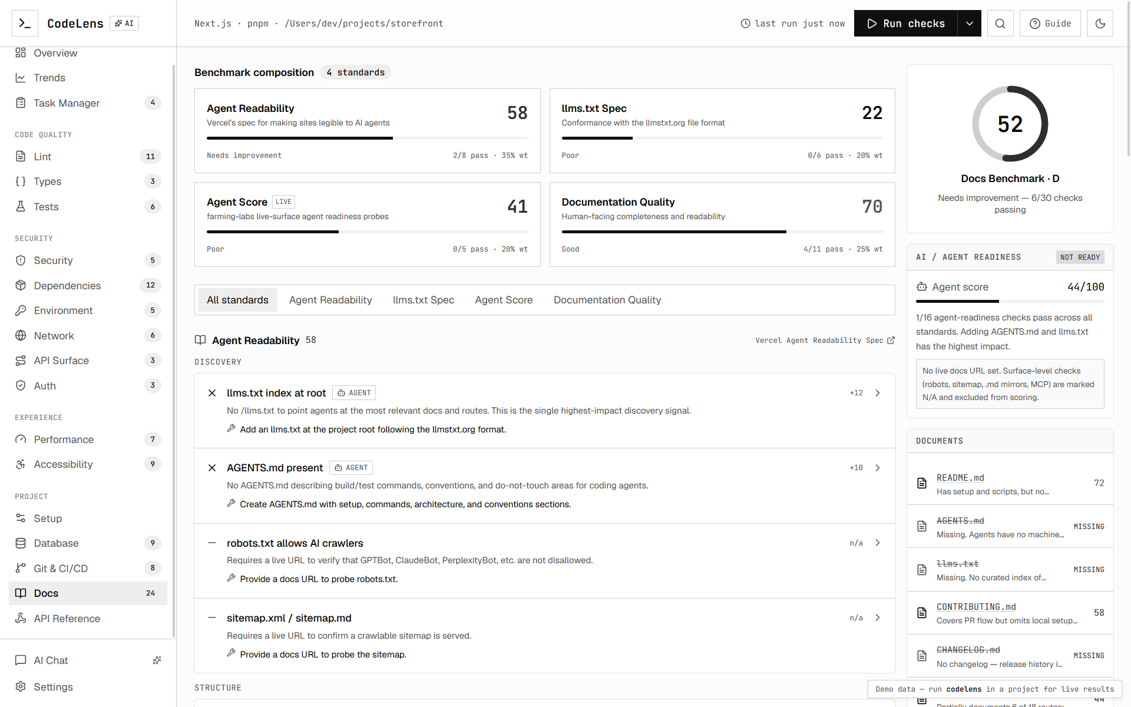The height and width of the screenshot is (707, 1131).
Task: Click the book icon by Agent Readability heading
Action: 200,340
